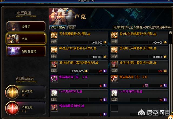The width and height of the screenshot is (173, 119).
Task: Select the 预言者黄昏宝珠礼盒 icon
Action: click(54, 108)
